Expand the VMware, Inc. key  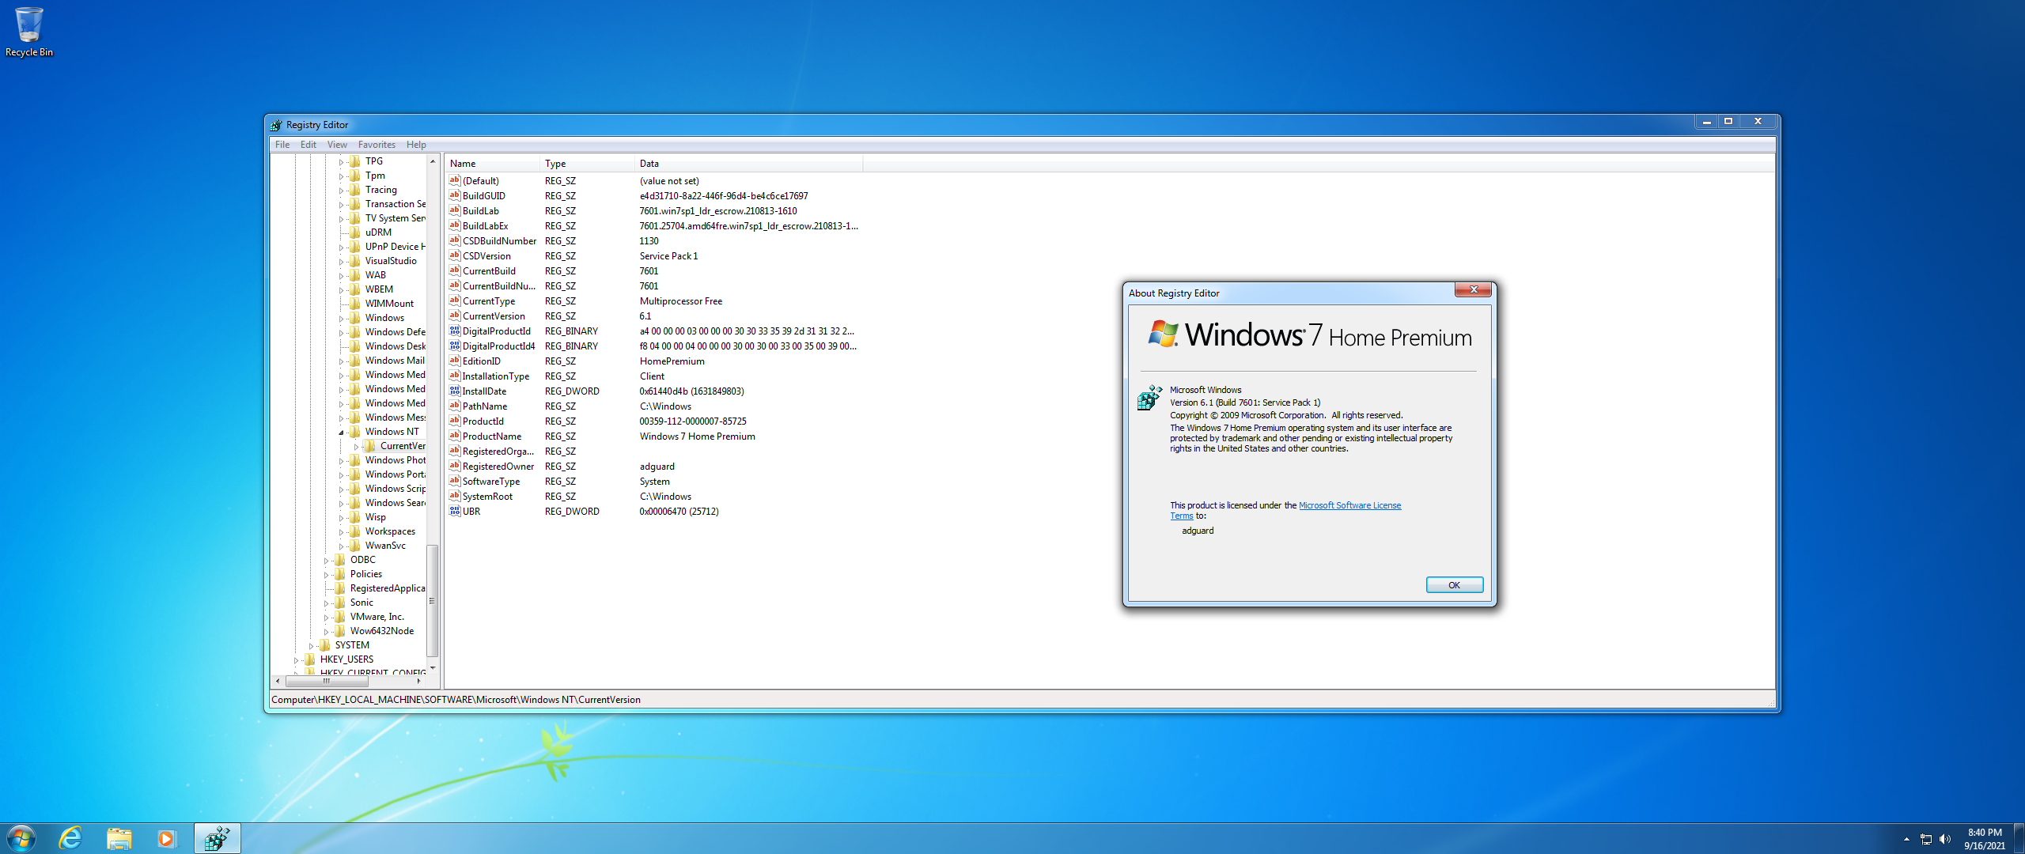point(326,618)
